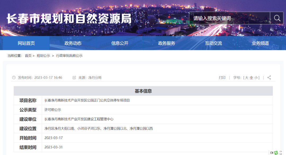
Task: Click the publish time 2023-03-17 16:46
Action: 48,77
